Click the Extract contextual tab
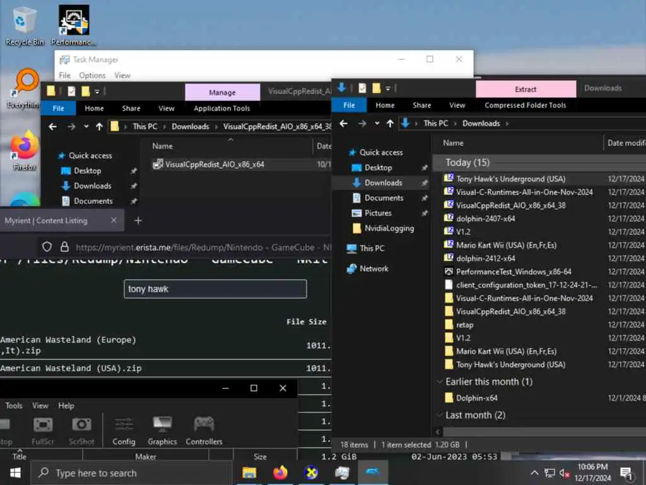646x485 pixels. (526, 89)
